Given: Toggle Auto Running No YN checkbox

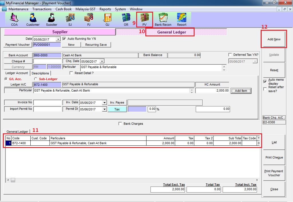Looking at the screenshot, I should click(64, 39).
